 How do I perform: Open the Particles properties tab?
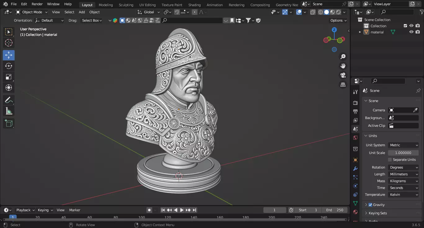(355, 177)
